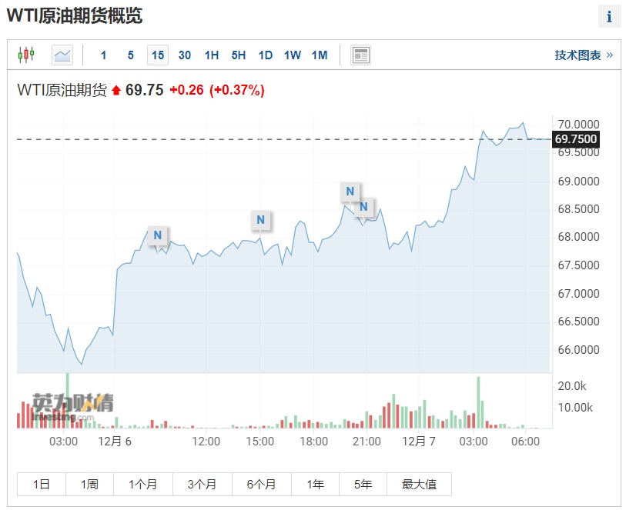This screenshot has height=510, width=626.
Task: Select the 1-minute interval
Action: tap(104, 55)
